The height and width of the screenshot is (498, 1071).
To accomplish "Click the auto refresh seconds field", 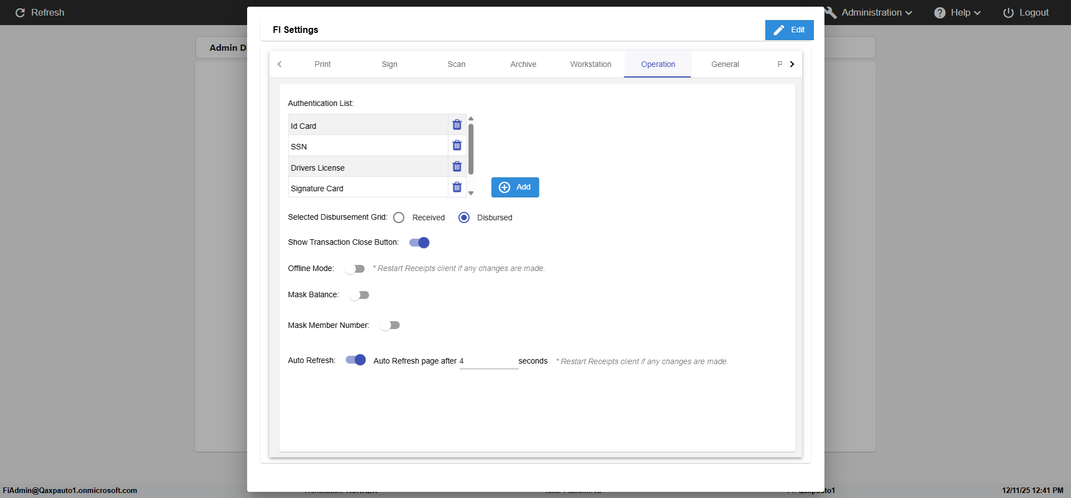I will 488,361.
